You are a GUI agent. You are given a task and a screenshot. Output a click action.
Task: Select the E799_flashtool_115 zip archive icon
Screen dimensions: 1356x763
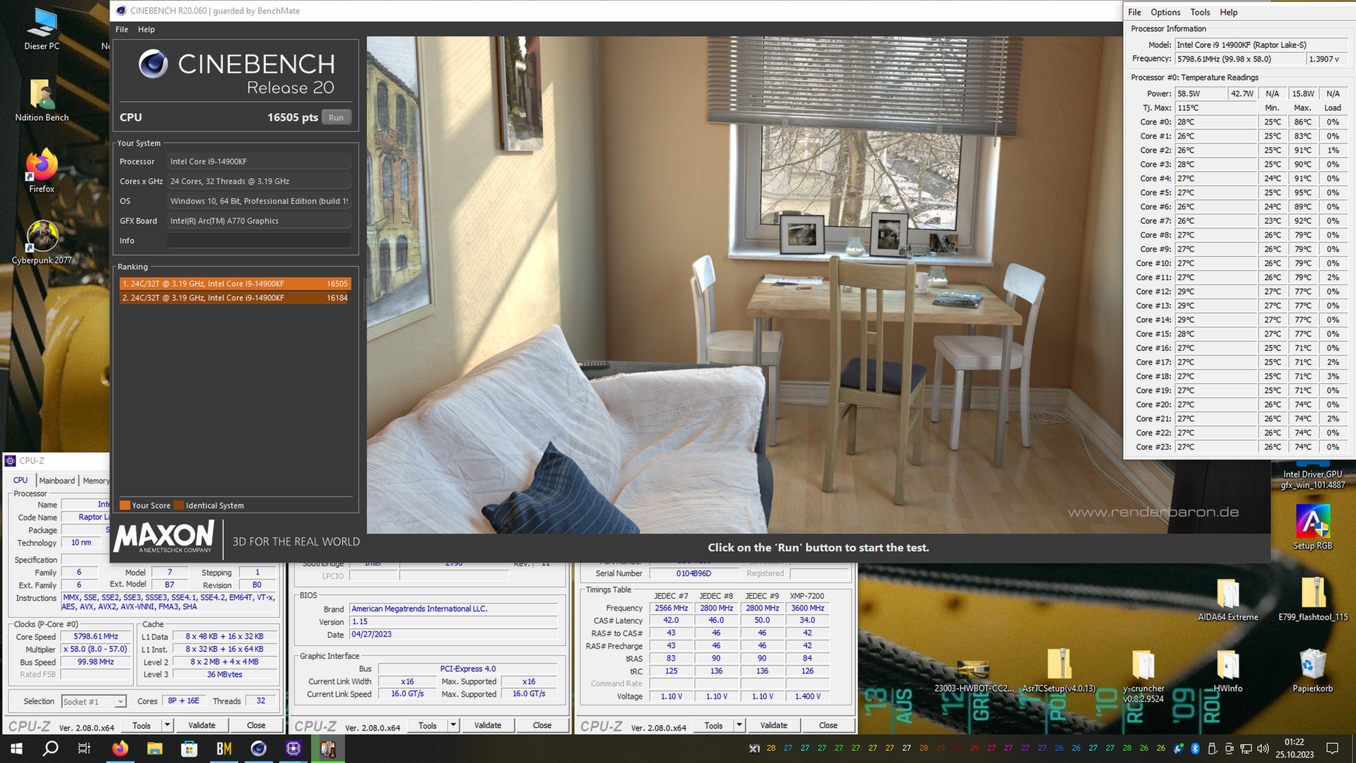1313,599
